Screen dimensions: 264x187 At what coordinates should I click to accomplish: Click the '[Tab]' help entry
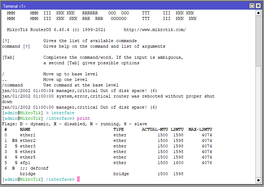tap(8, 57)
